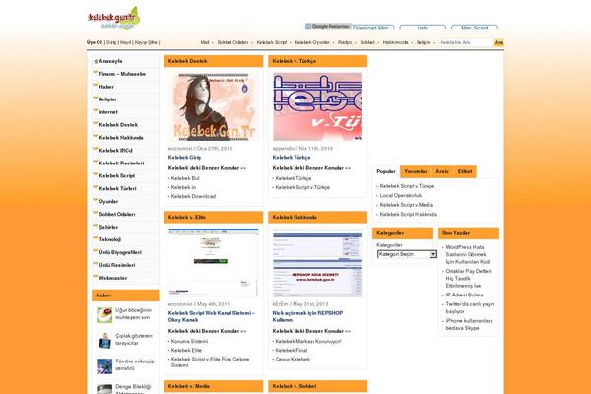Viewport: 591px width, 394px height.
Task: Open the Kategori Seçin dropdown
Action: [407, 254]
